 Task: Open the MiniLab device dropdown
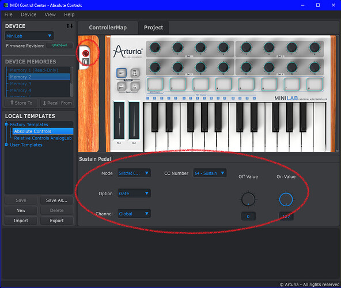29,36
